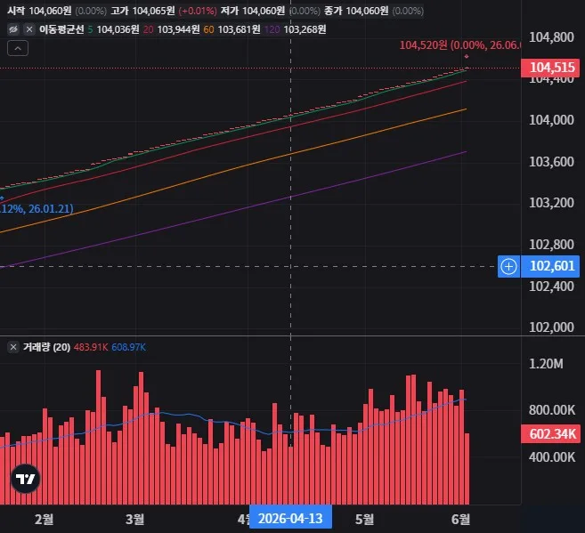Viewport: 585px width, 533px height.
Task: Click the plus icon beside 102,601
Action: pyautogui.click(x=508, y=266)
